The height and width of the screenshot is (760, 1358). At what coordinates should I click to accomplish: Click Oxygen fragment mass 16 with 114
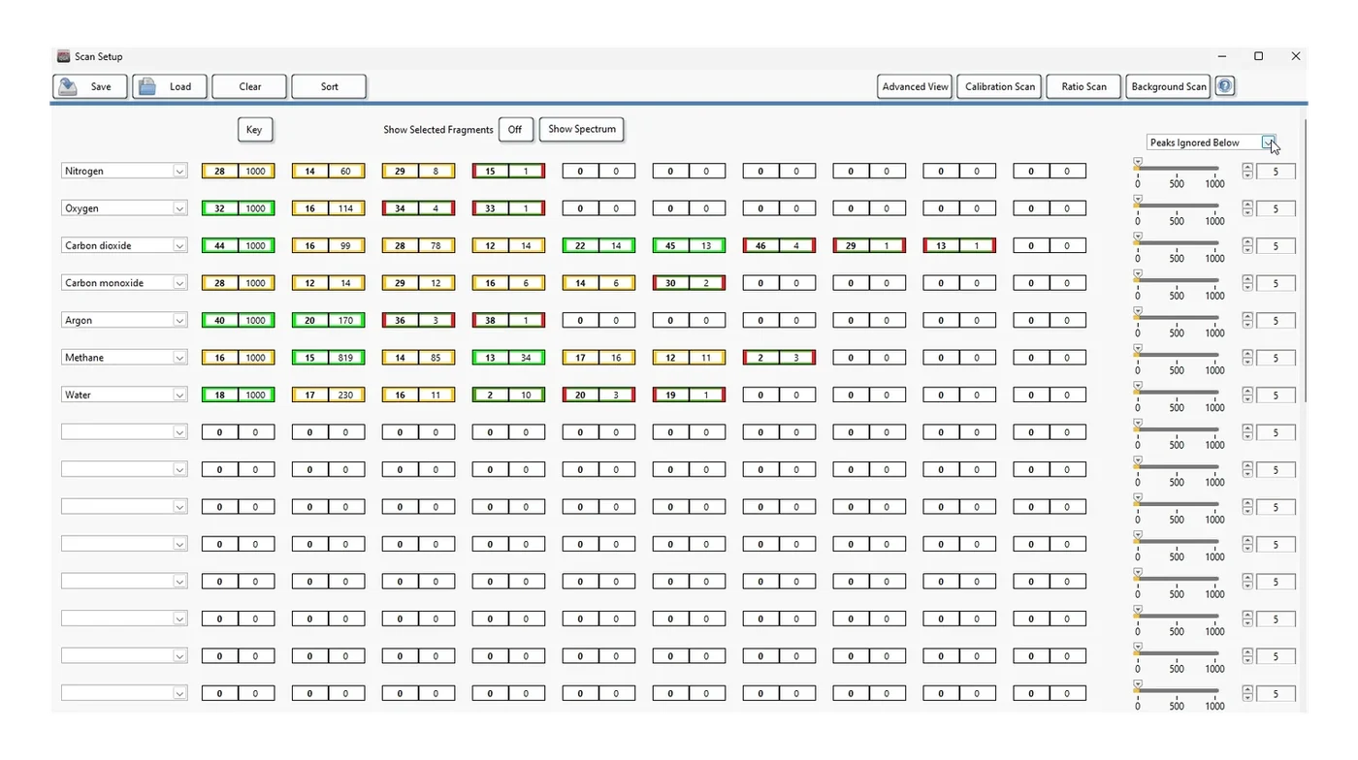(329, 208)
